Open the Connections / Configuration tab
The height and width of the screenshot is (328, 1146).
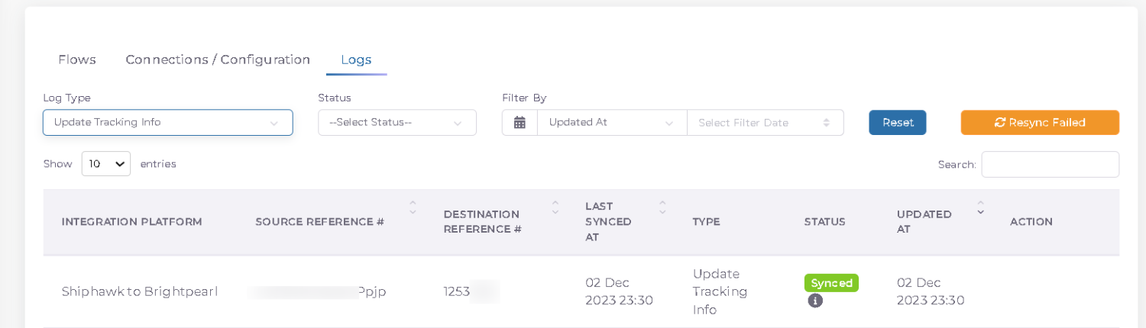click(x=218, y=59)
